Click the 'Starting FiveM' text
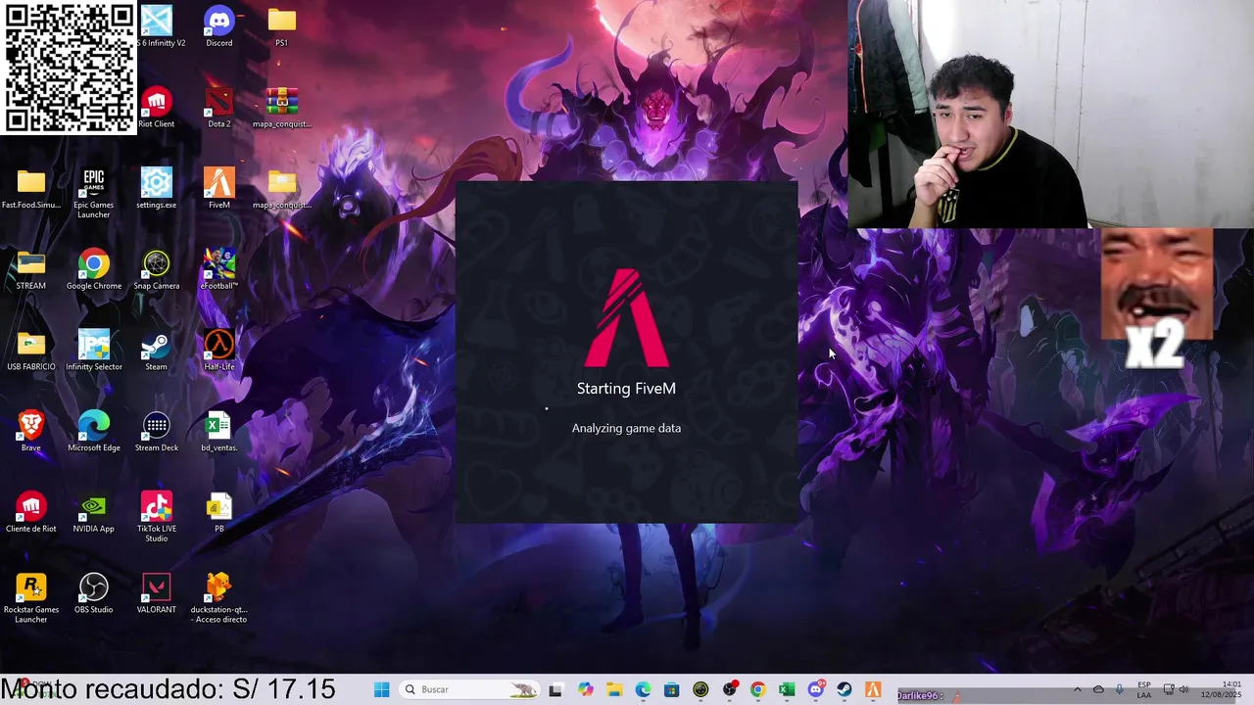The width and height of the screenshot is (1254, 705). [x=626, y=389]
